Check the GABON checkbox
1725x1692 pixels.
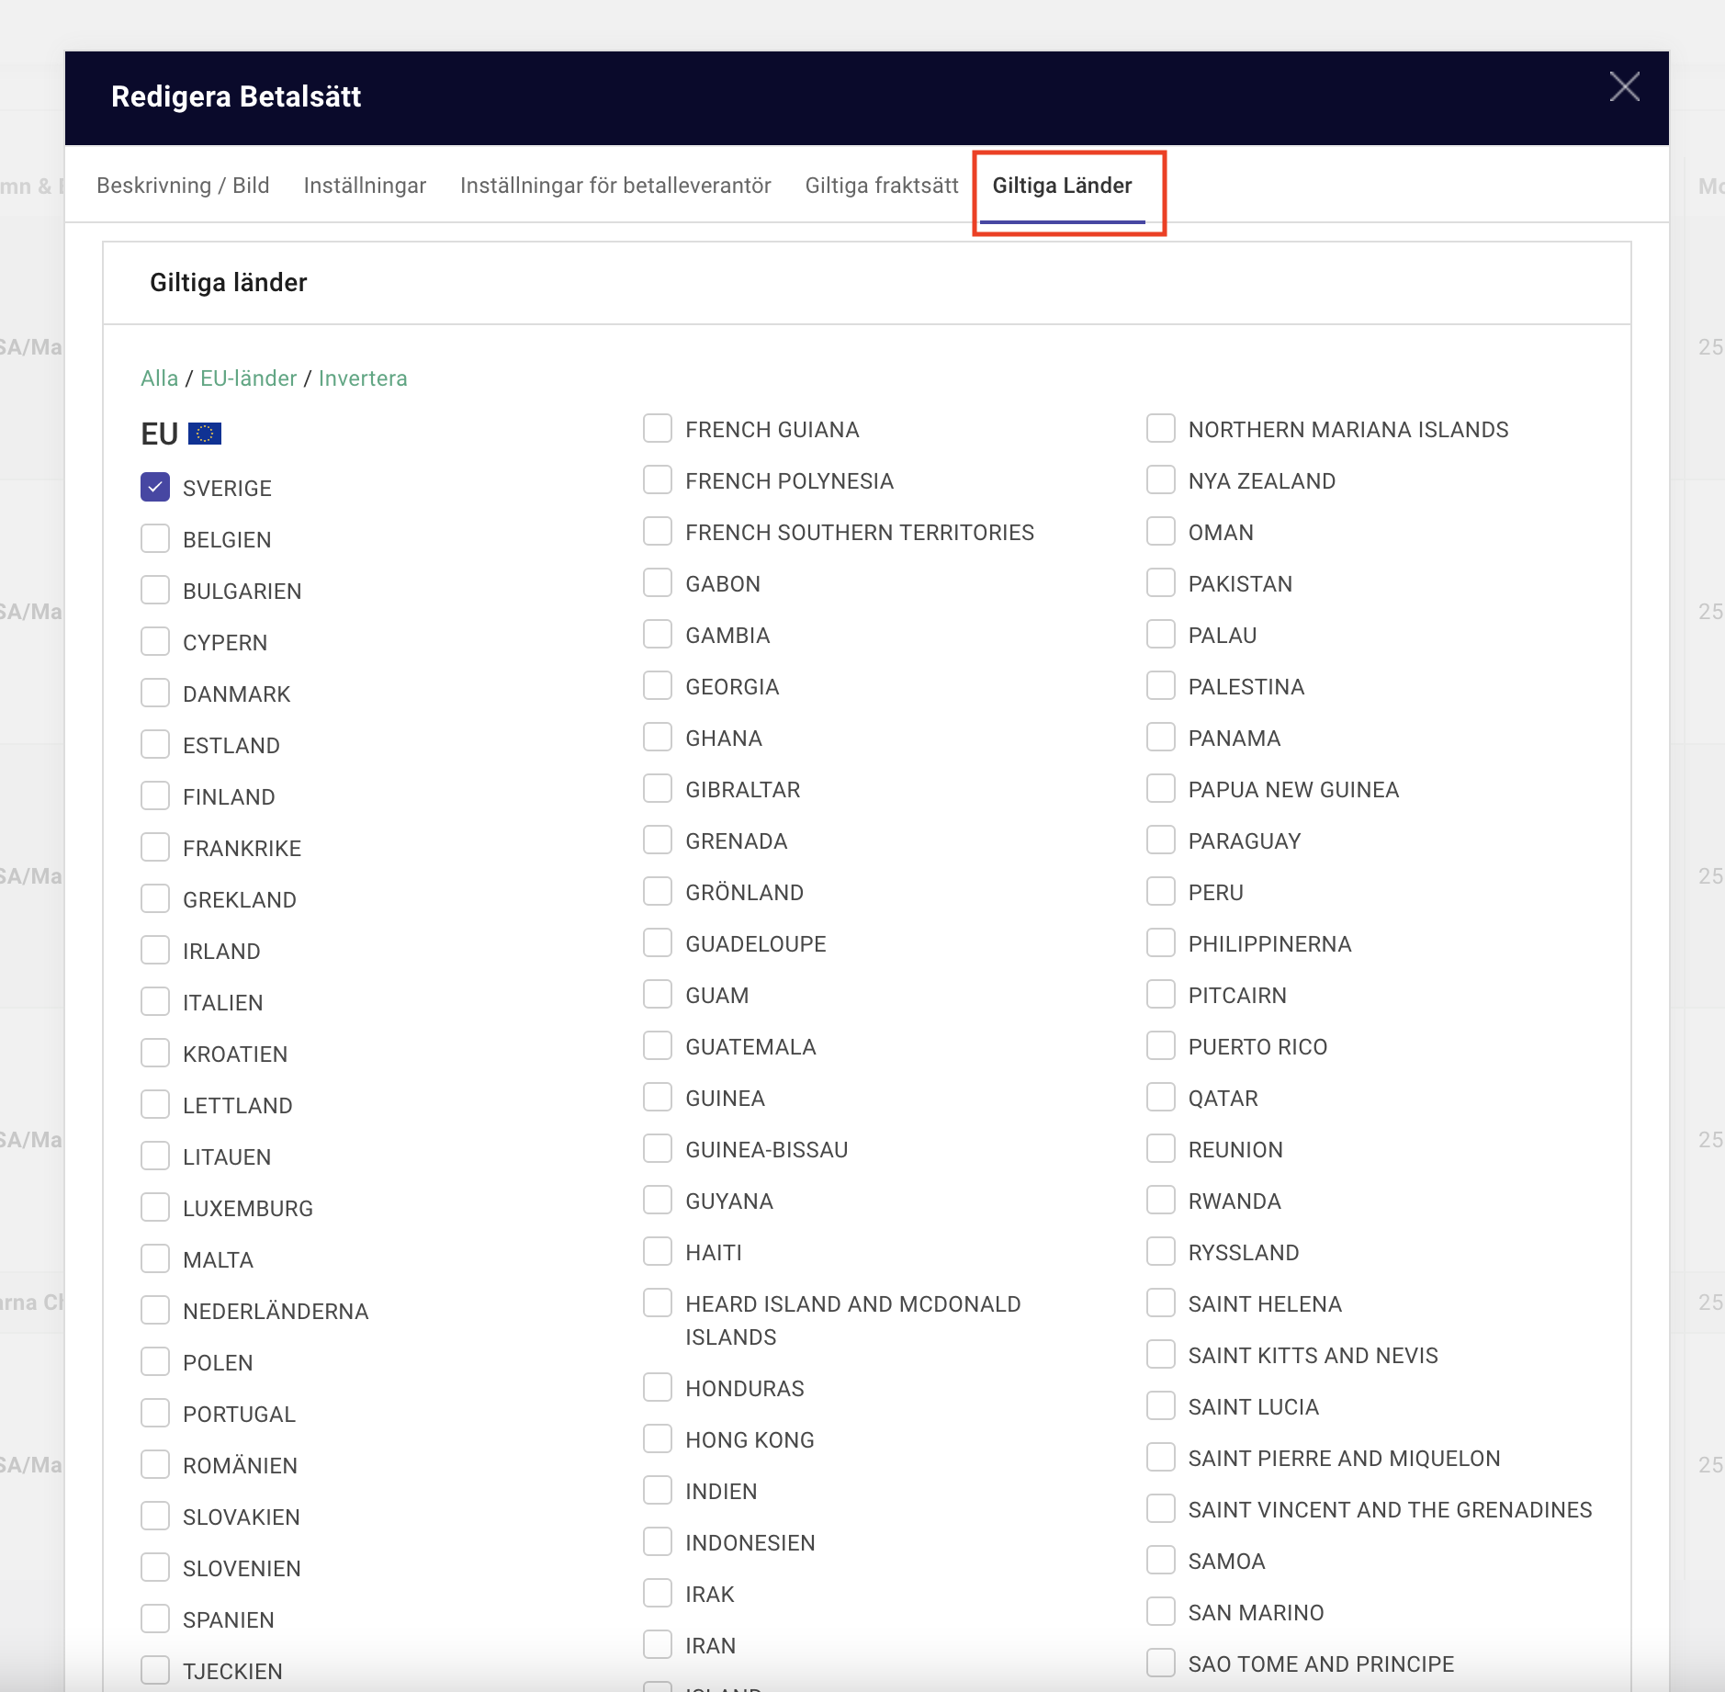click(658, 583)
